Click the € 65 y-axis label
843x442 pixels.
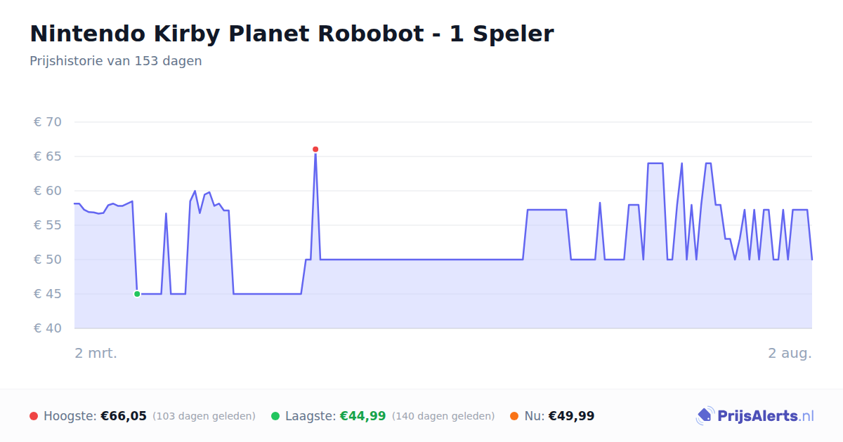click(48, 156)
